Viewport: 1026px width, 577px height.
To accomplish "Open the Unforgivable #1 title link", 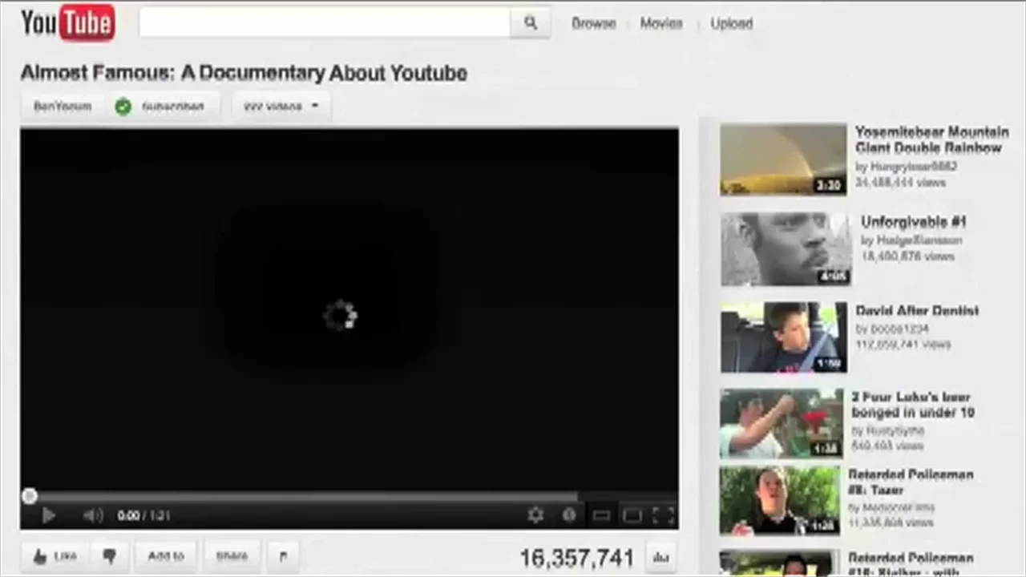I will [913, 222].
